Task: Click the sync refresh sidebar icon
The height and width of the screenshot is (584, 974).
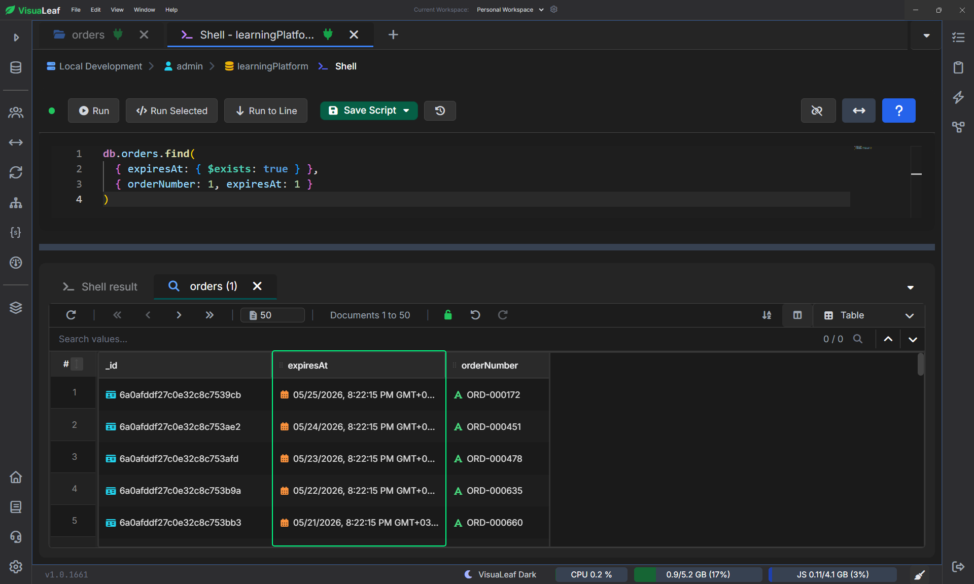Action: [16, 172]
